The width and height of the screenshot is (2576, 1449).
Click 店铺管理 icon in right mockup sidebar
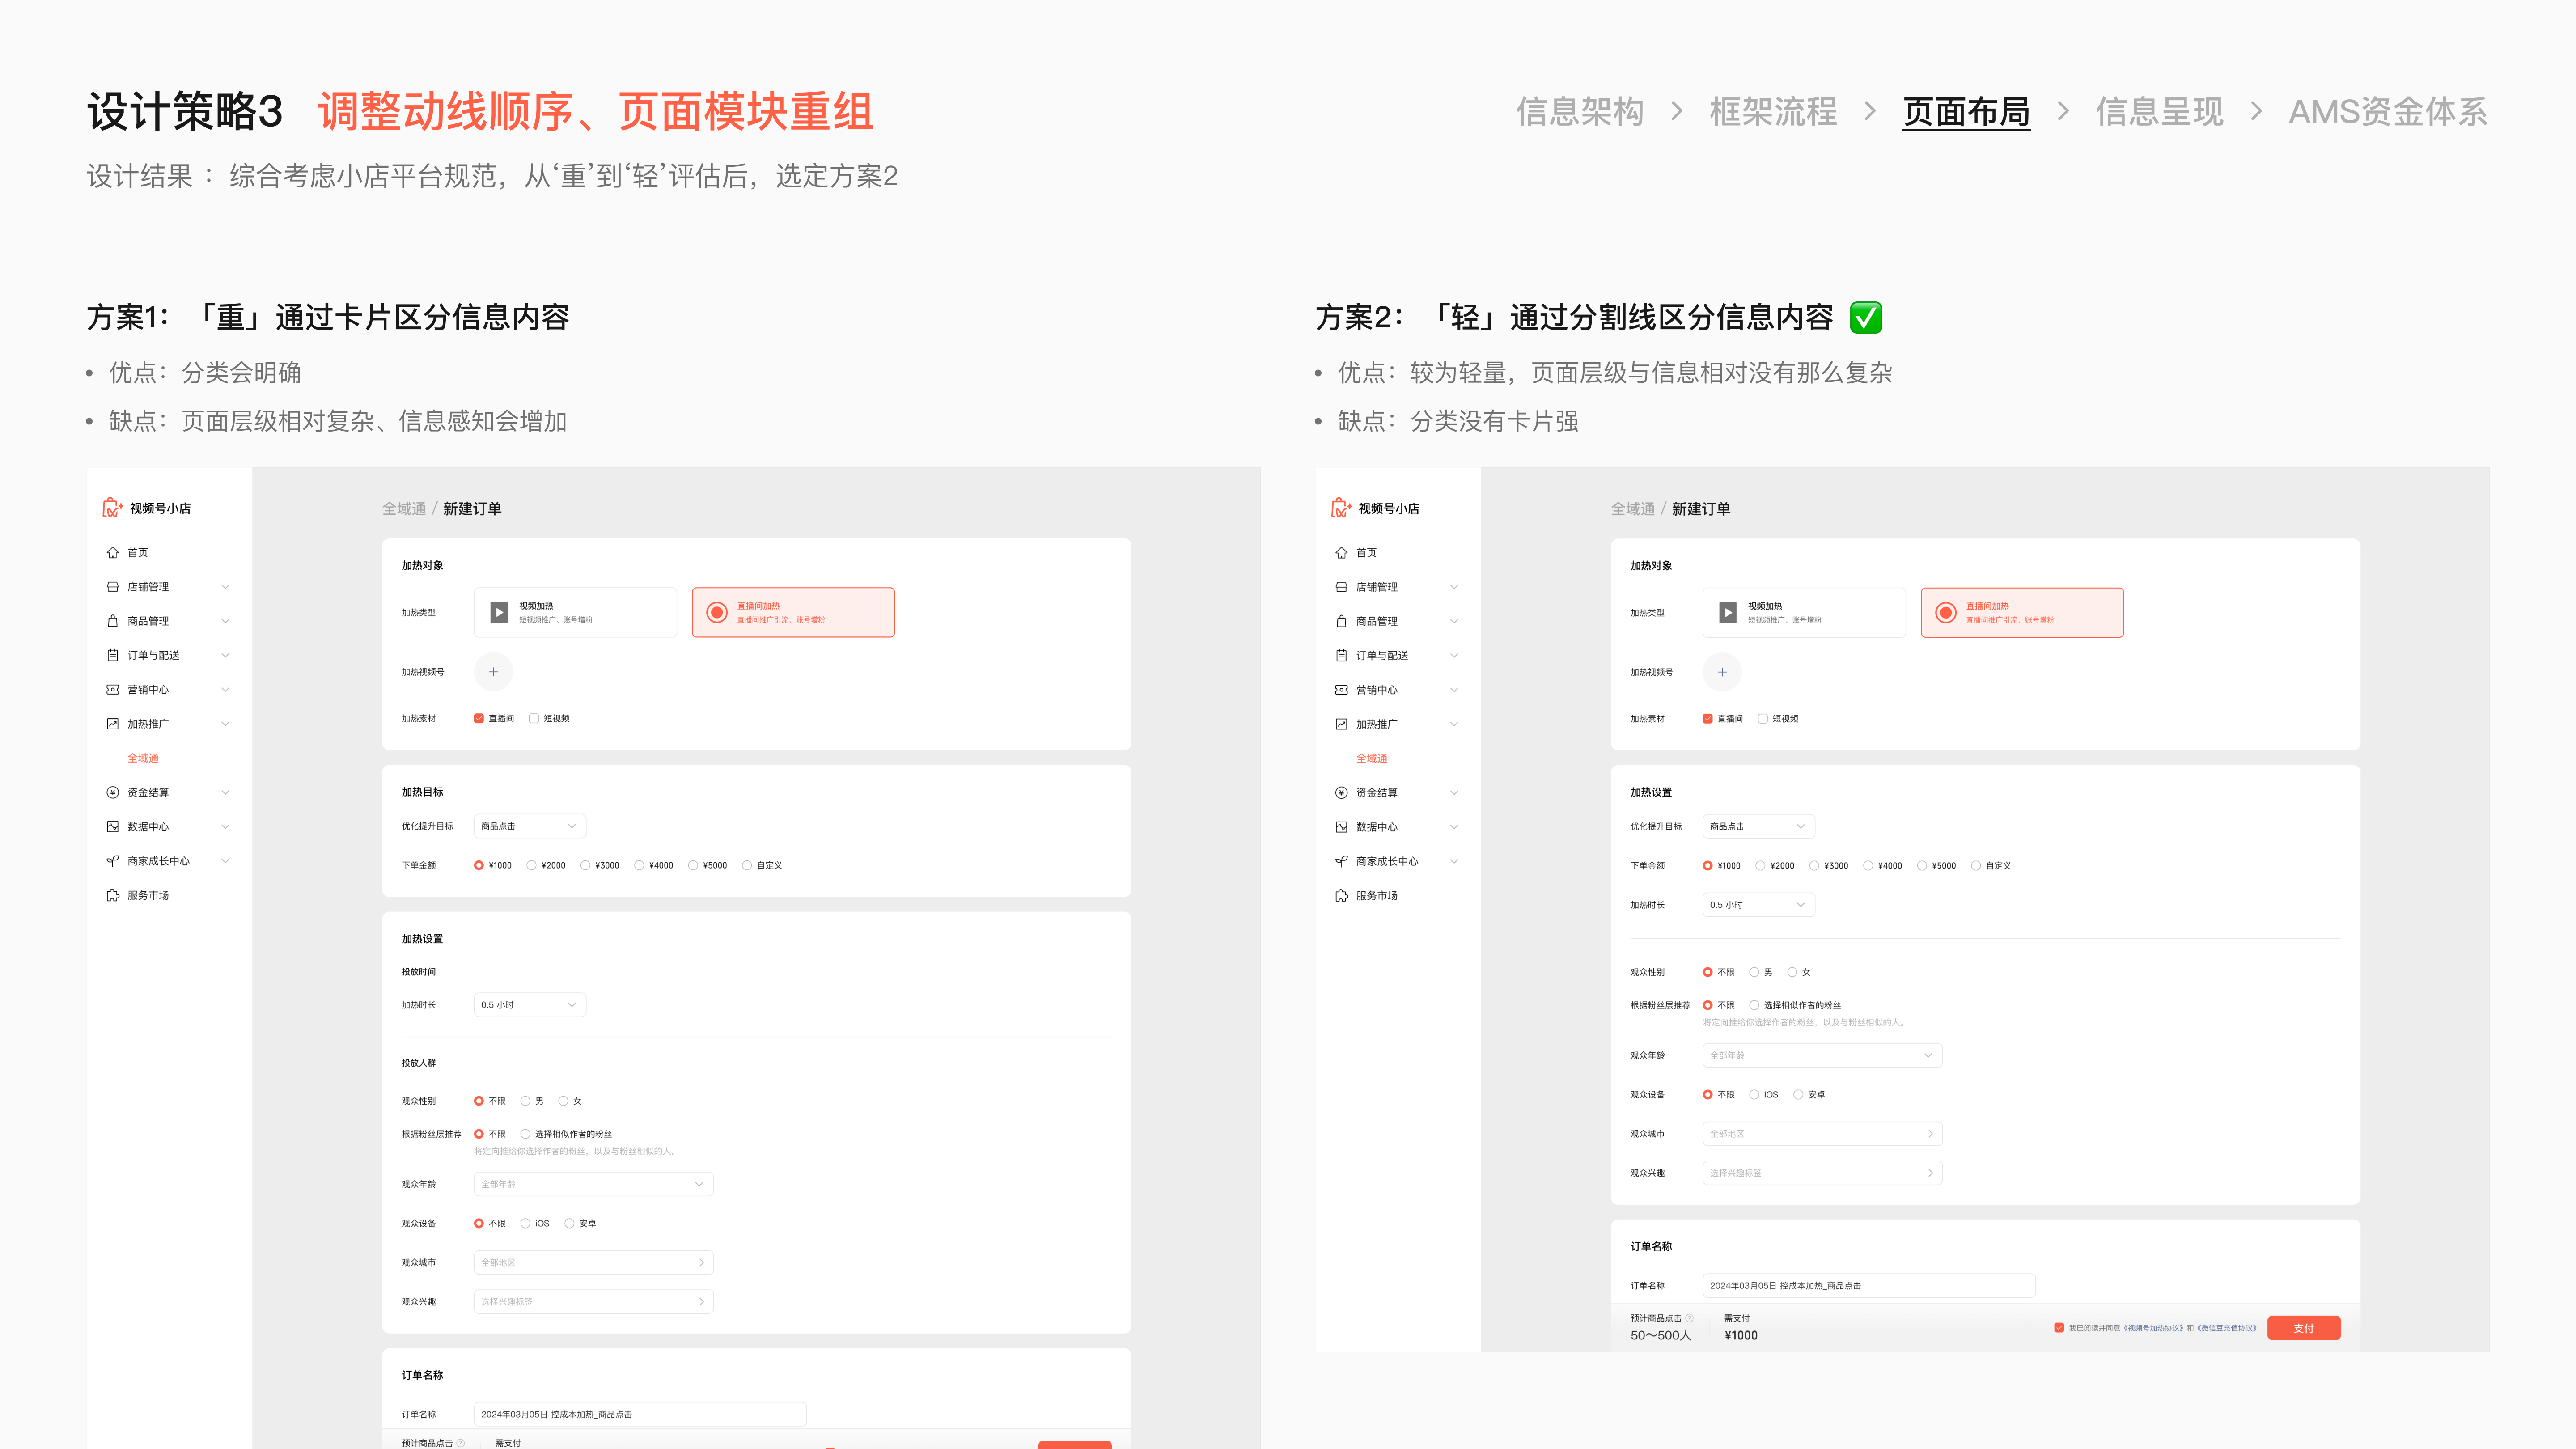pyautogui.click(x=1342, y=587)
